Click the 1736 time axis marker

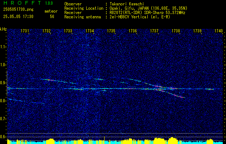point(133,31)
